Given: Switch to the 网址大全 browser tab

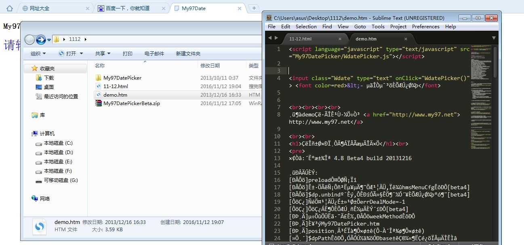Looking at the screenshot, I should click(57, 8).
